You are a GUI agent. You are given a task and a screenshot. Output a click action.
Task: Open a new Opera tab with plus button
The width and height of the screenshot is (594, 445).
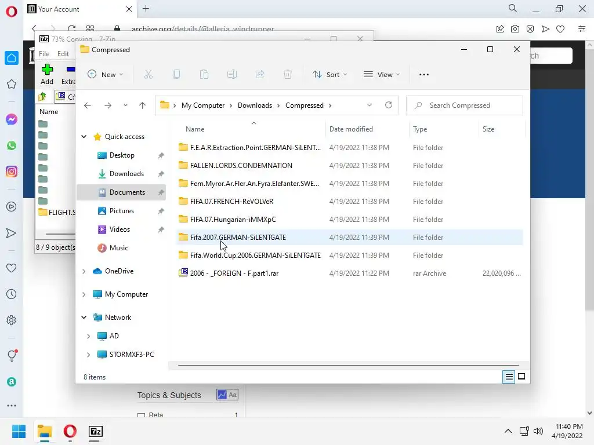tap(146, 8)
